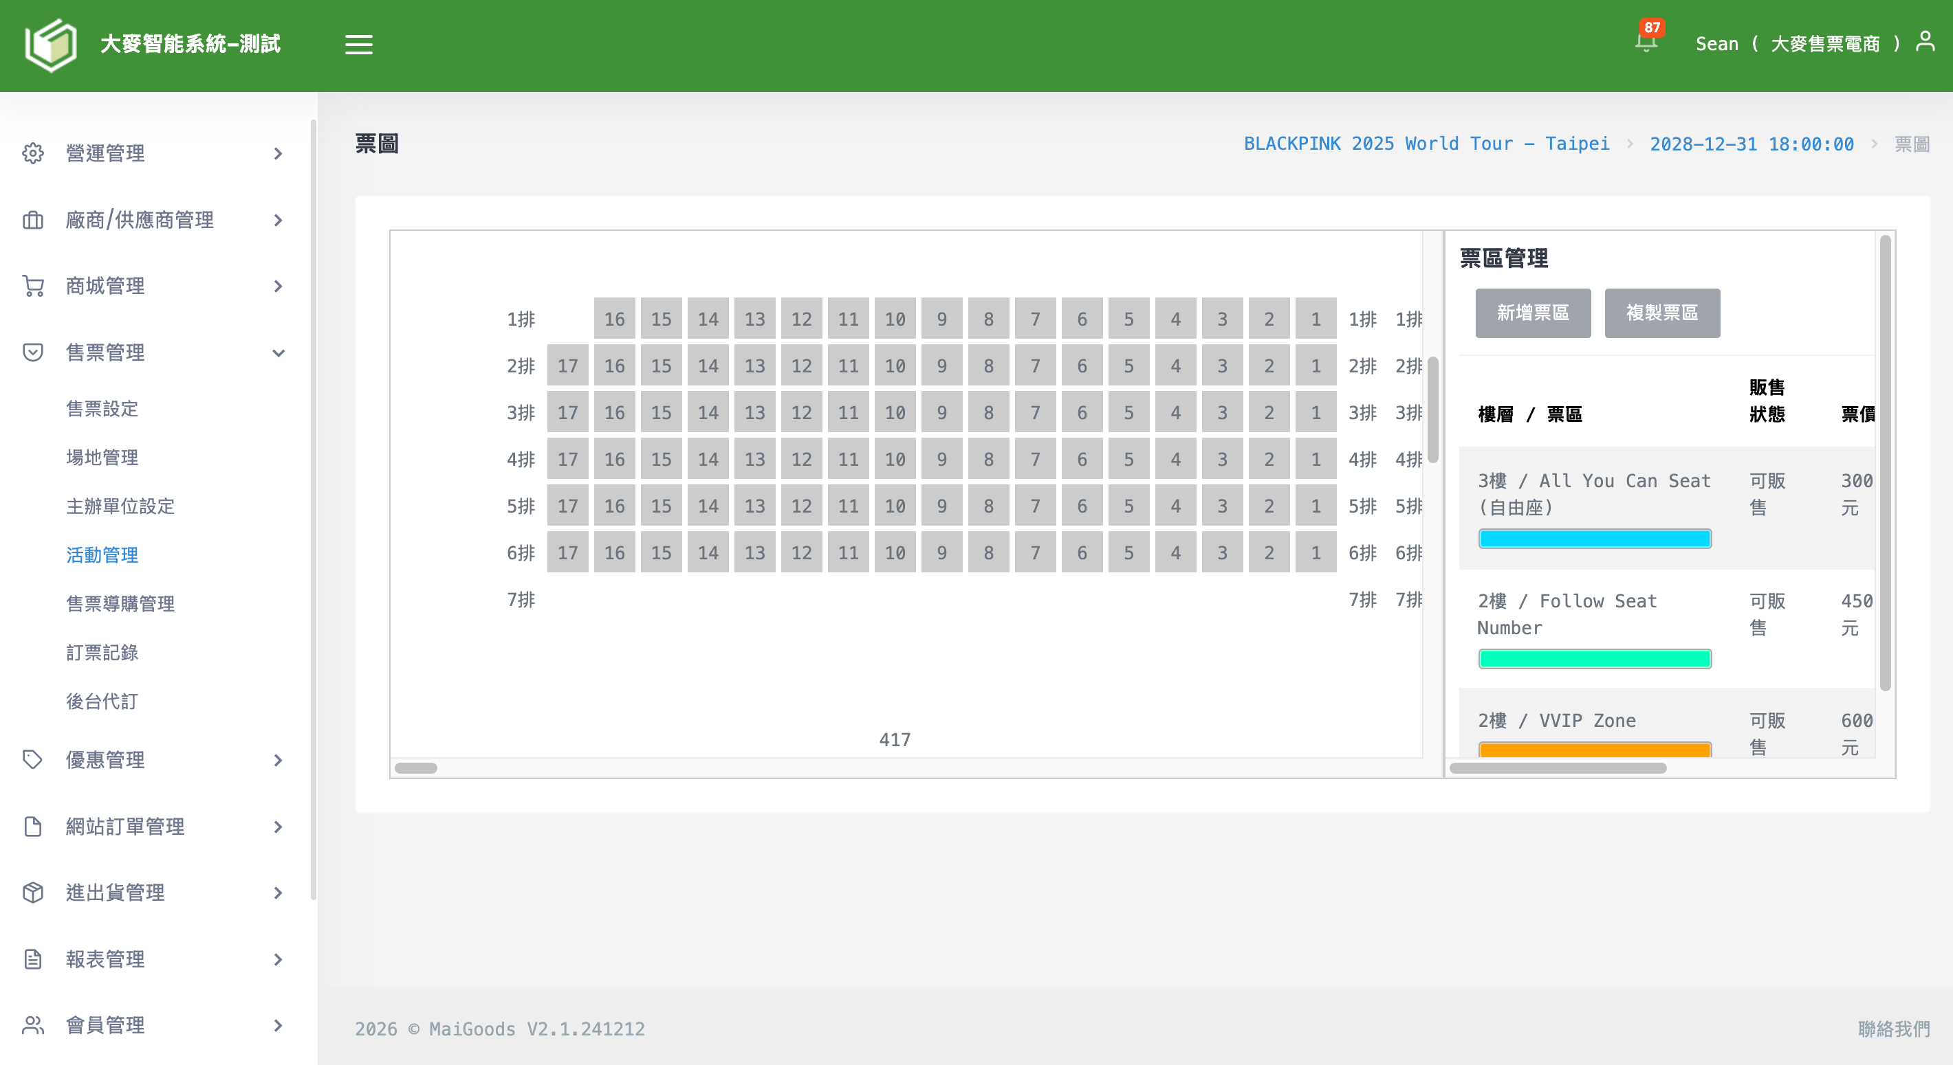The image size is (1953, 1065).
Task: Click ticket zone panel horizontal scrollbar
Action: pos(1558,768)
